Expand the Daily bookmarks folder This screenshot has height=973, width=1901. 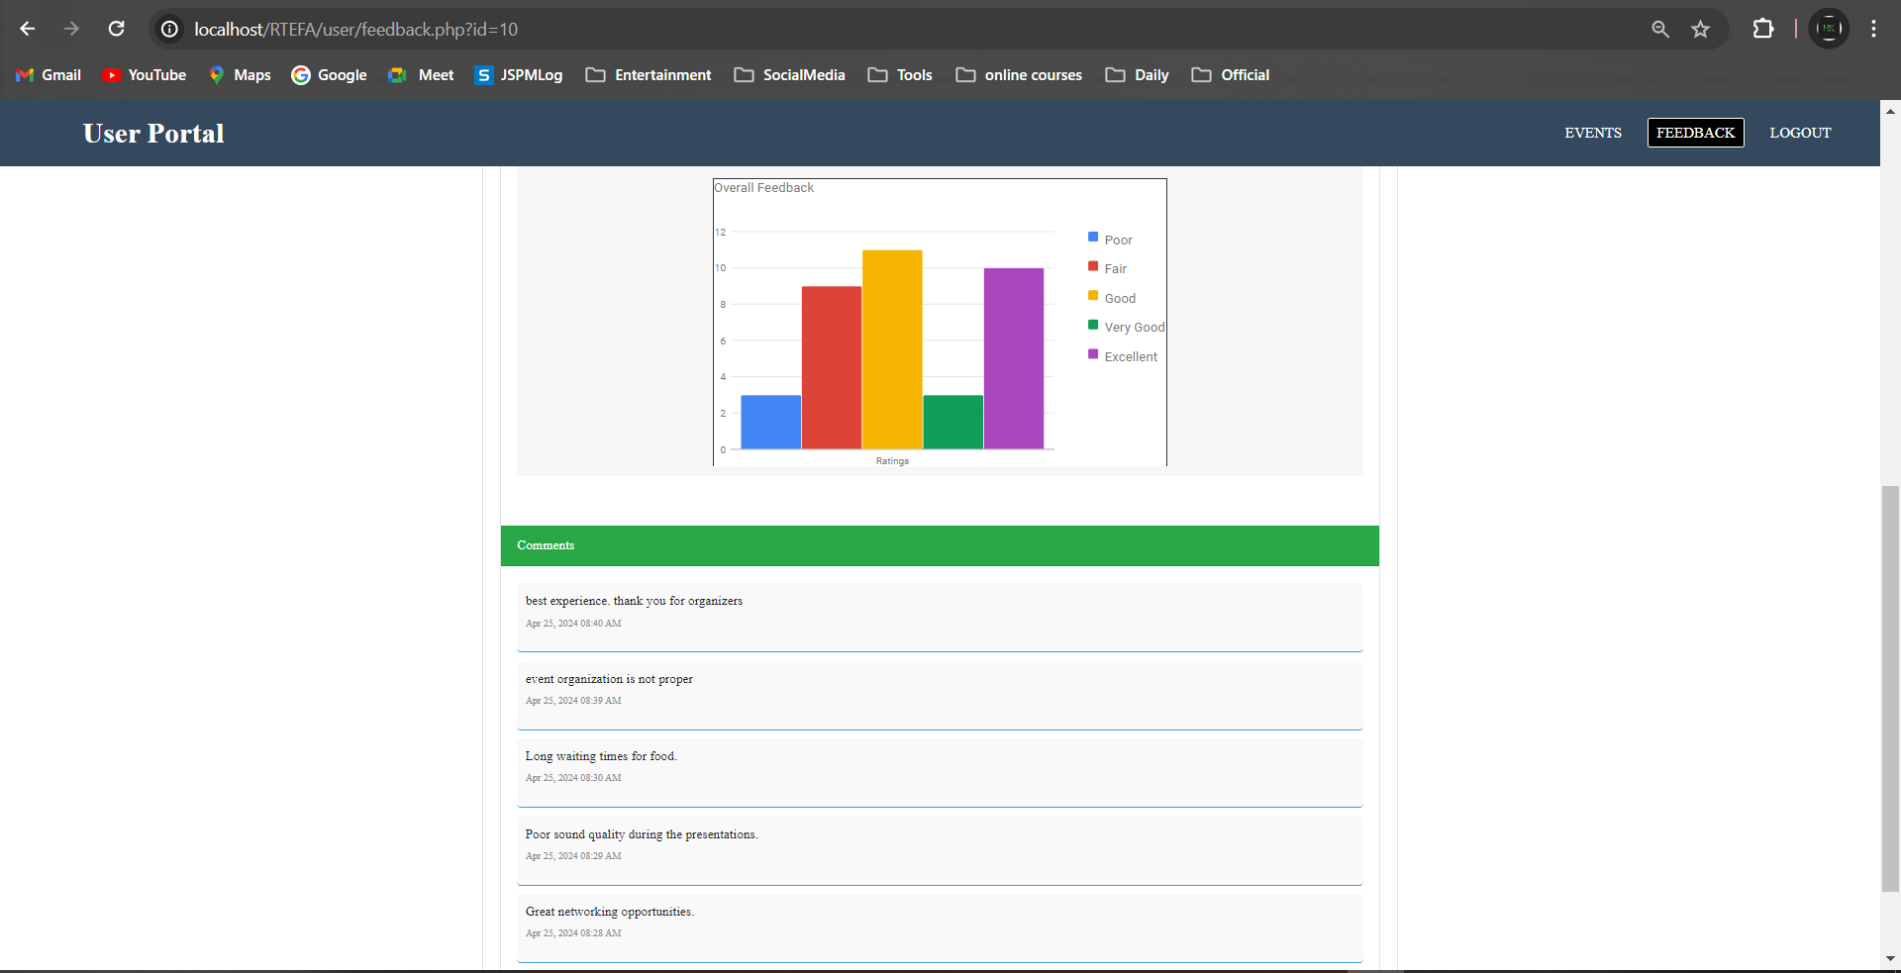[1137, 75]
